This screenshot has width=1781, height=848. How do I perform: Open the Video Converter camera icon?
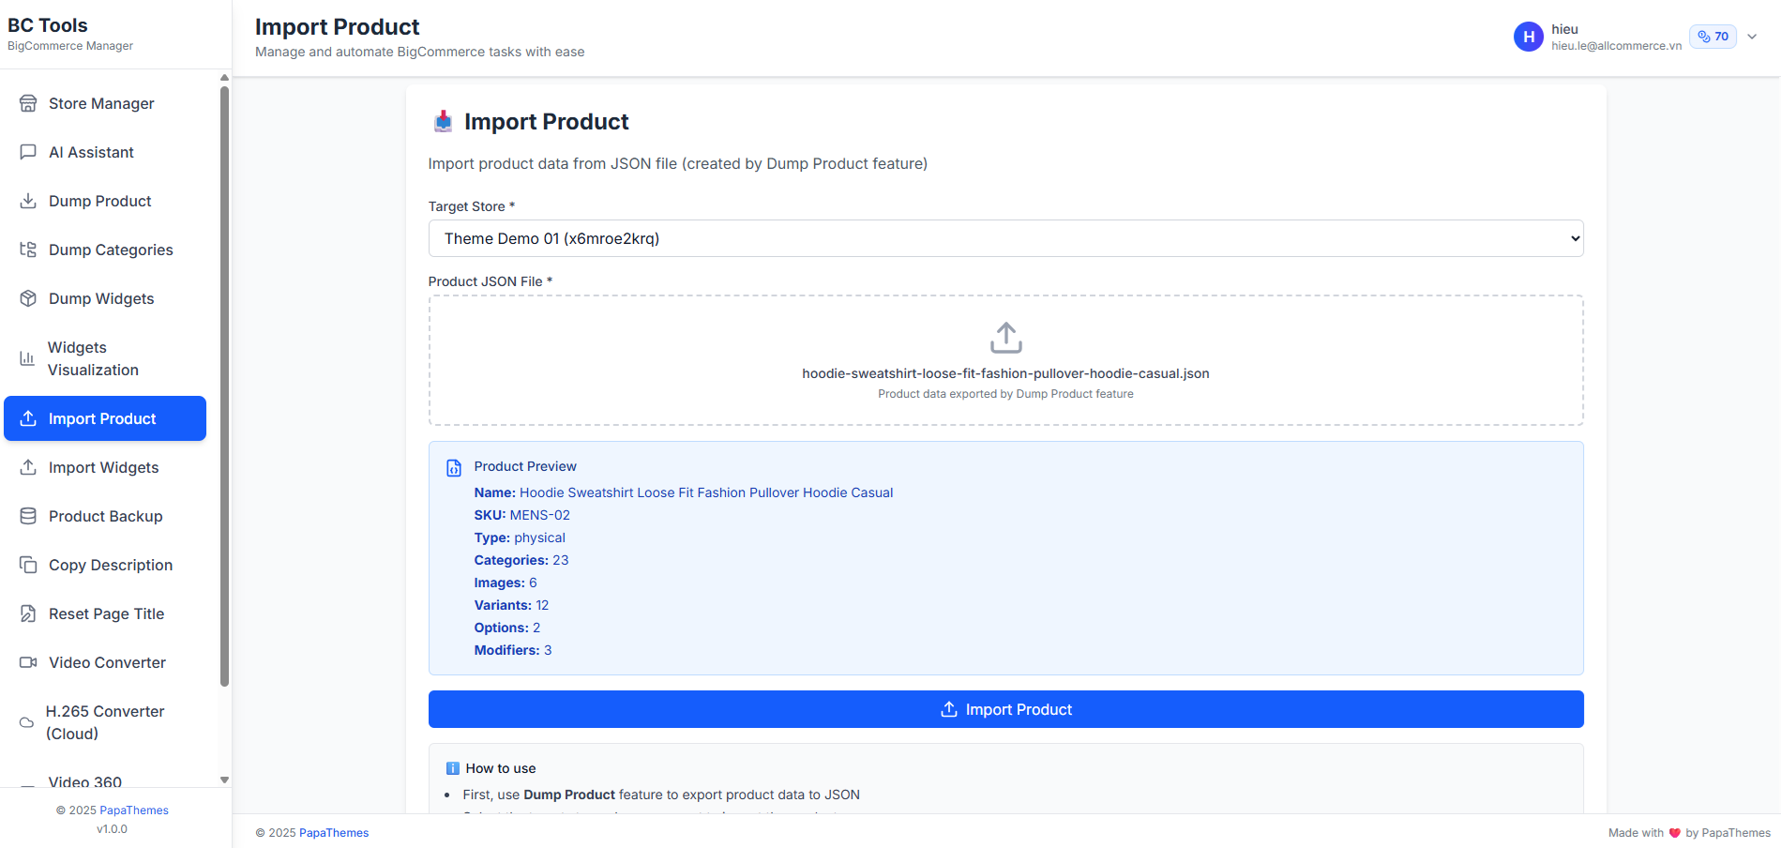tap(28, 662)
